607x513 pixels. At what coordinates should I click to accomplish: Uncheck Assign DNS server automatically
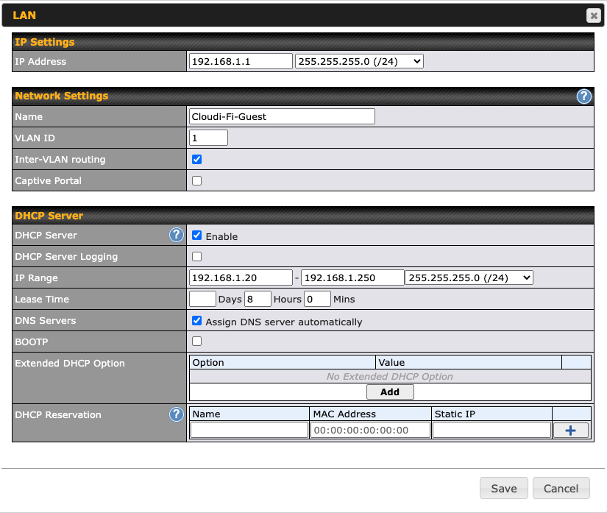pos(195,320)
